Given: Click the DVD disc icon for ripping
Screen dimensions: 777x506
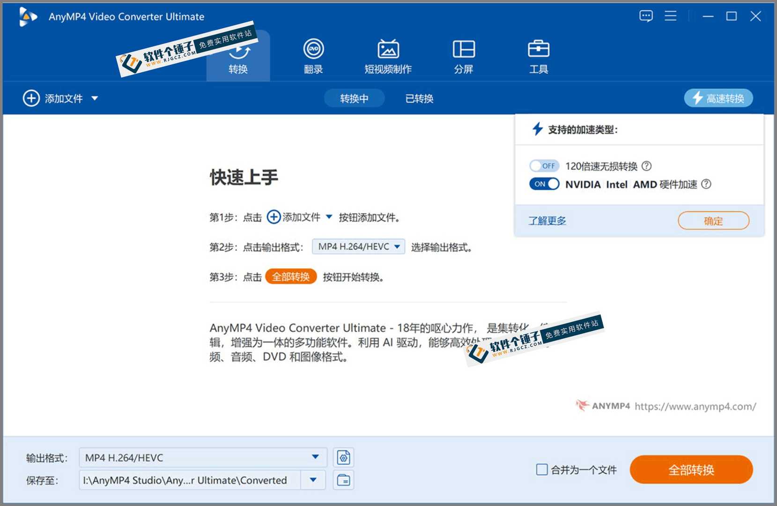Looking at the screenshot, I should [x=313, y=49].
